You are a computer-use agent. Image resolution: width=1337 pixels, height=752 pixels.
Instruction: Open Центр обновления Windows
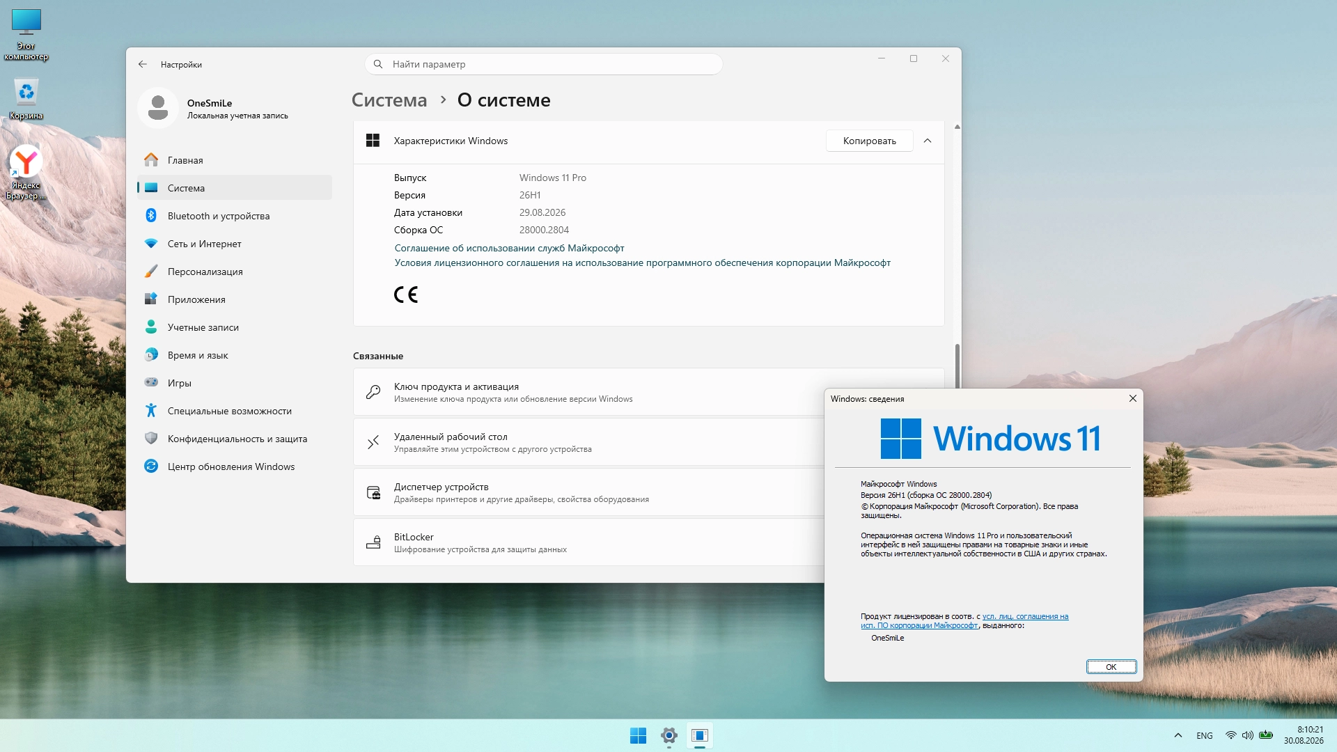coord(235,467)
